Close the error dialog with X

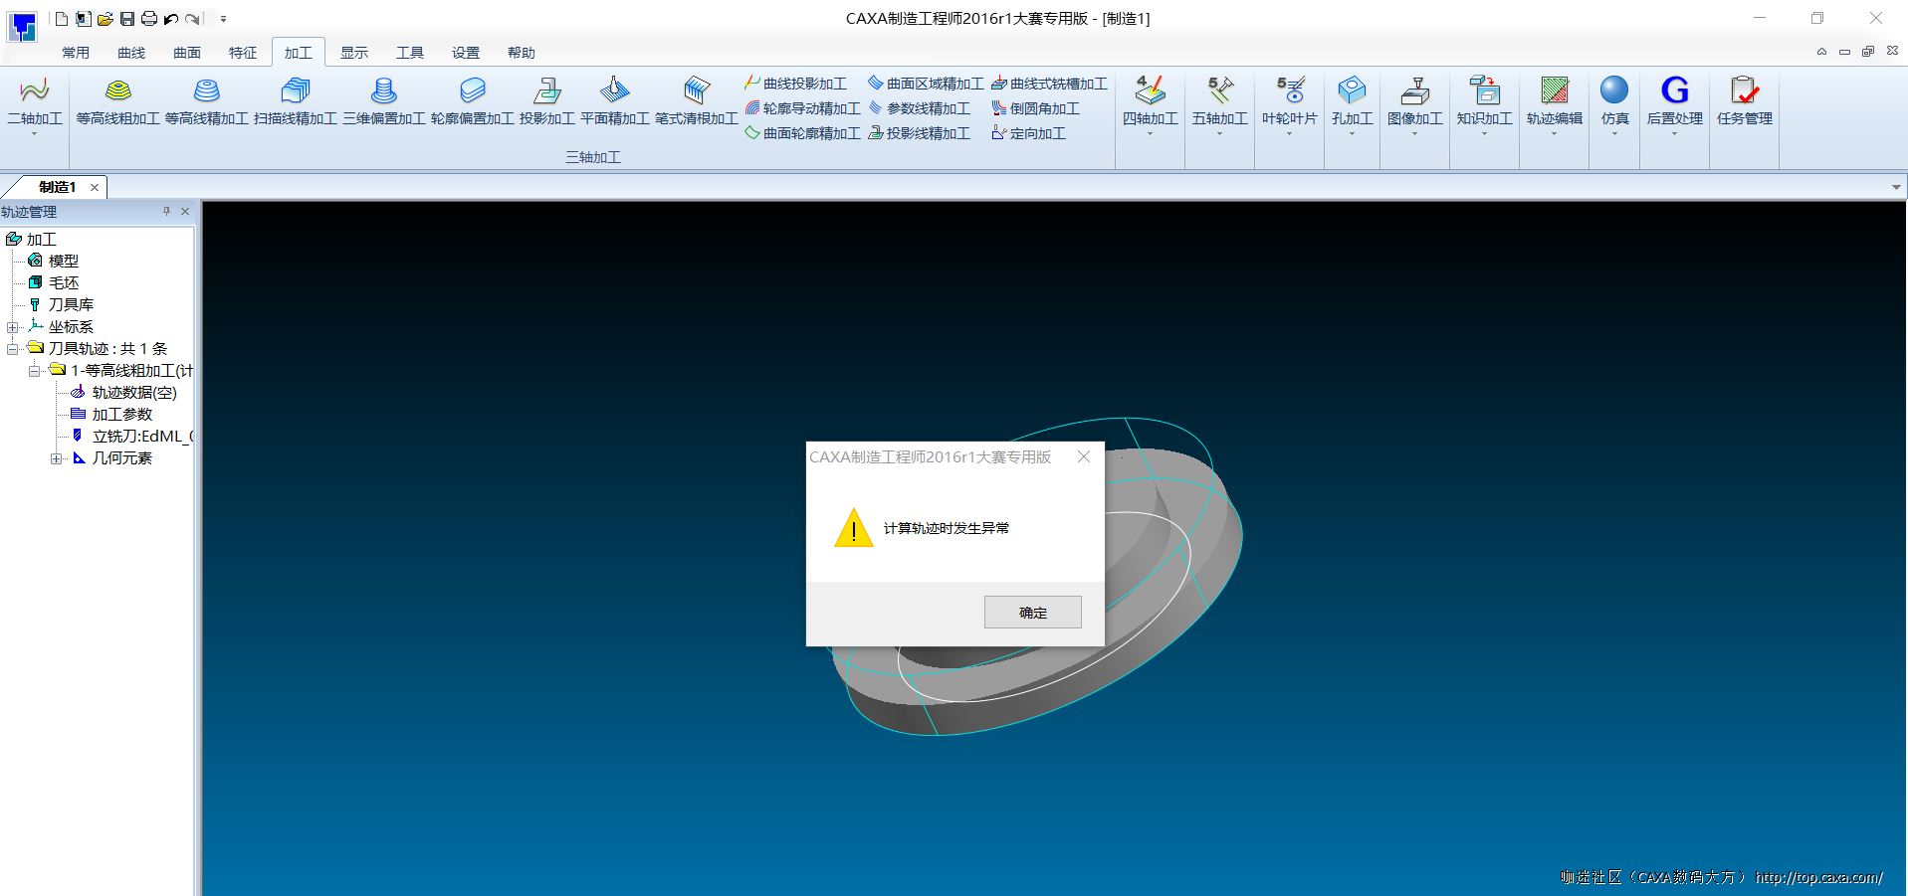tap(1084, 456)
